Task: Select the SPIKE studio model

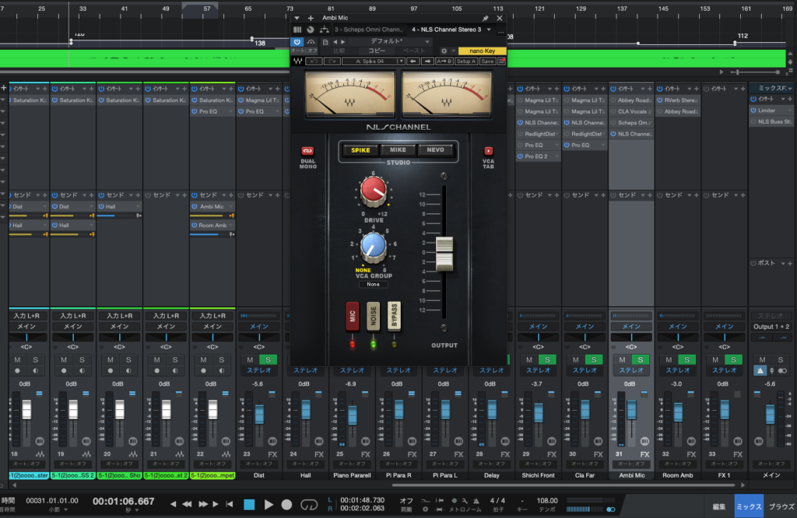Action: 360,150
